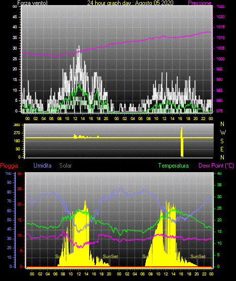Click the '22' hour label under the temperature chart
This screenshot has height=281, width=236.
click(204, 274)
